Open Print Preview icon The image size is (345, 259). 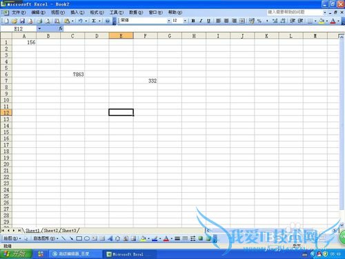tap(48, 21)
